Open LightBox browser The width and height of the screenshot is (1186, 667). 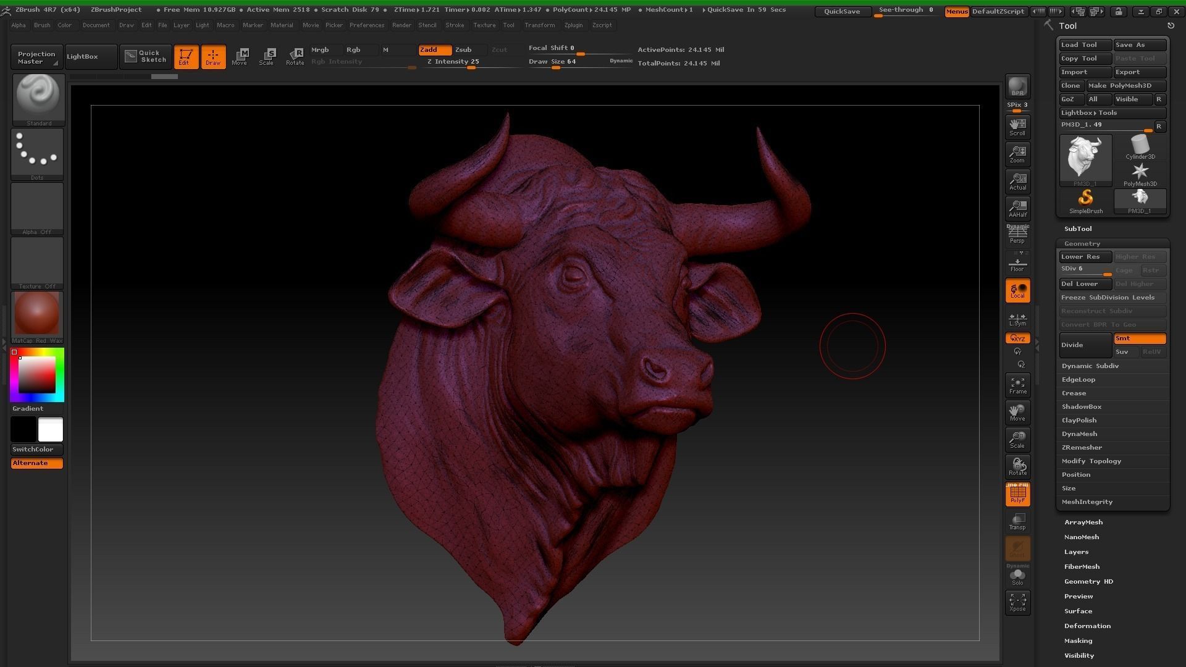pos(91,57)
